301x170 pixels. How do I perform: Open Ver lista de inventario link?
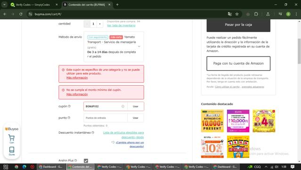pyautogui.click(x=121, y=25)
